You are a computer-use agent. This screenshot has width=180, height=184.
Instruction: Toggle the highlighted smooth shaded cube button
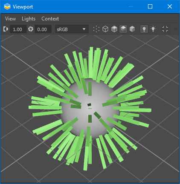(x=123, y=29)
